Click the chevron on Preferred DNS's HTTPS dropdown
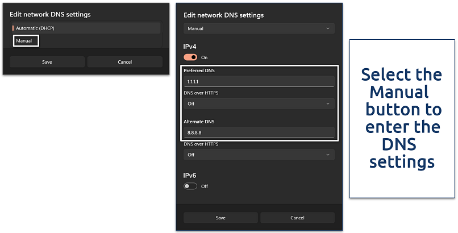Image resolution: width=458 pixels, height=233 pixels. (x=328, y=104)
